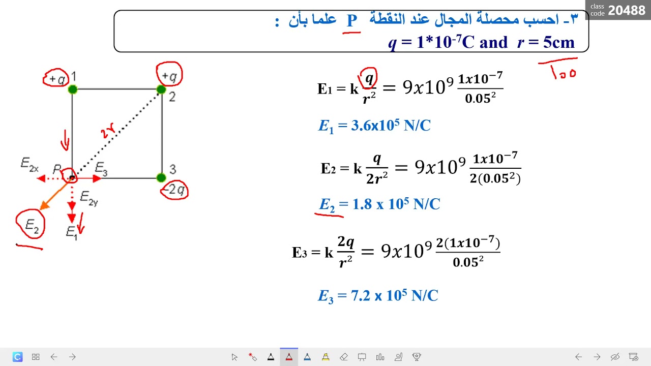Click the right-side forward arrow
Screen dimensions: 651x366
597,357
